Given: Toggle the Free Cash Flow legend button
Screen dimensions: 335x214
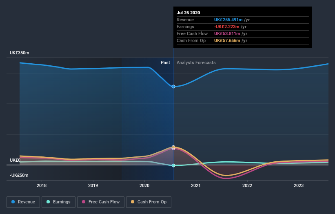Looking at the screenshot, I should click(x=101, y=202).
